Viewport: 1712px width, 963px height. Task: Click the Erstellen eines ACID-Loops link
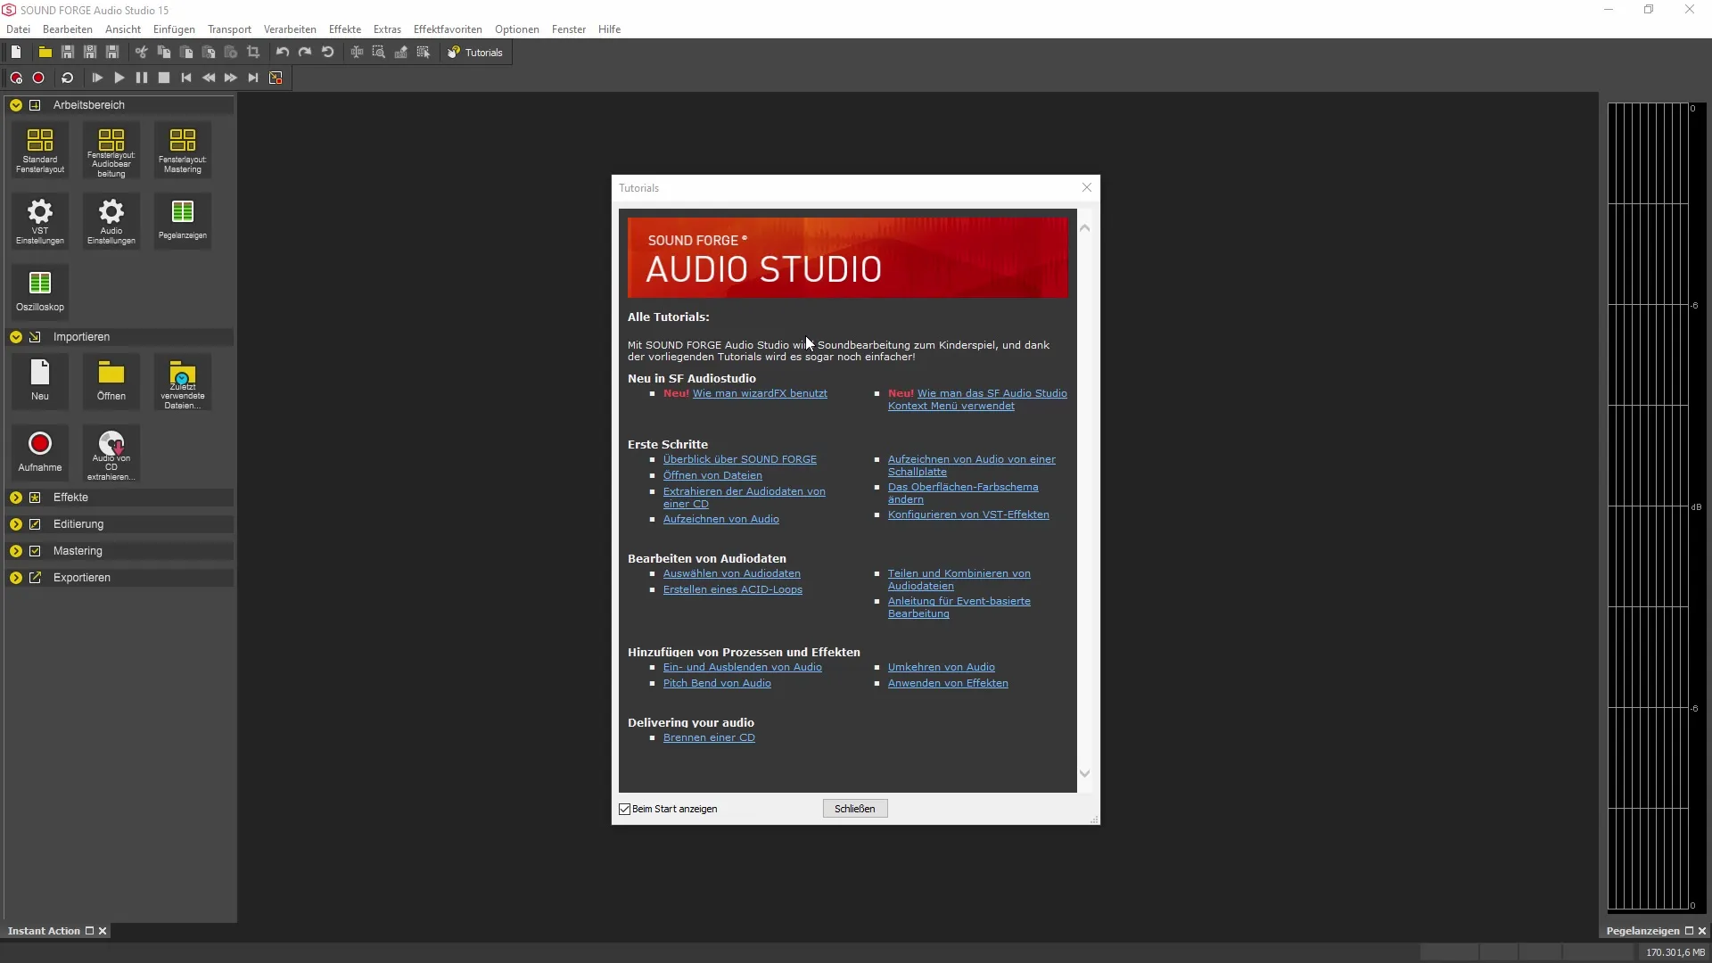[733, 589]
